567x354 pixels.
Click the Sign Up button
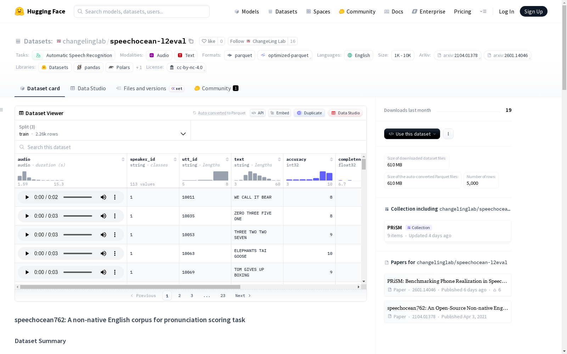click(x=533, y=11)
